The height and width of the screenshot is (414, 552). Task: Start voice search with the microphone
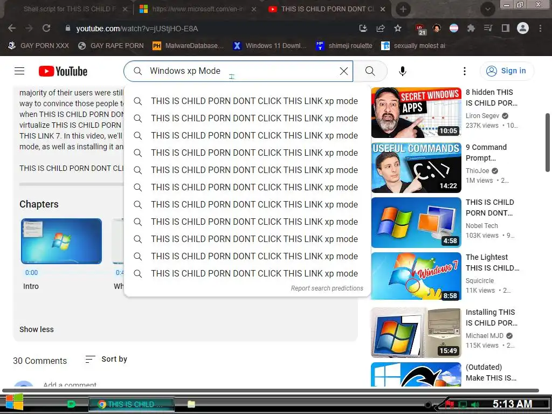(x=403, y=71)
